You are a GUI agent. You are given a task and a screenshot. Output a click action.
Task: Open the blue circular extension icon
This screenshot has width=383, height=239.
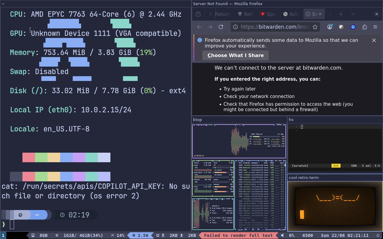point(353,27)
